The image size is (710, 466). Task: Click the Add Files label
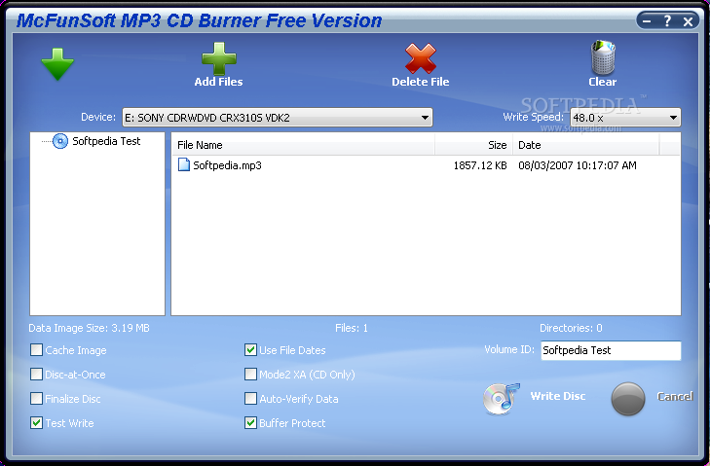point(219,82)
